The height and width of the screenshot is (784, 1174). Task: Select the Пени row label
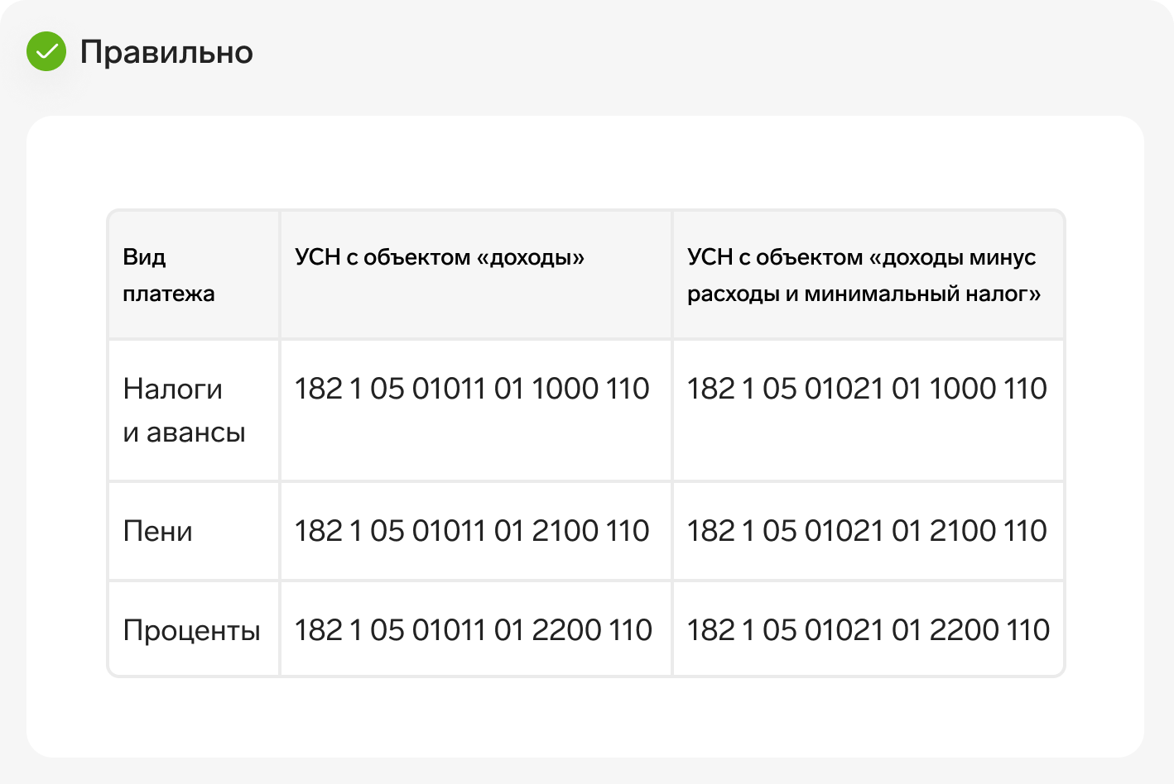point(157,531)
